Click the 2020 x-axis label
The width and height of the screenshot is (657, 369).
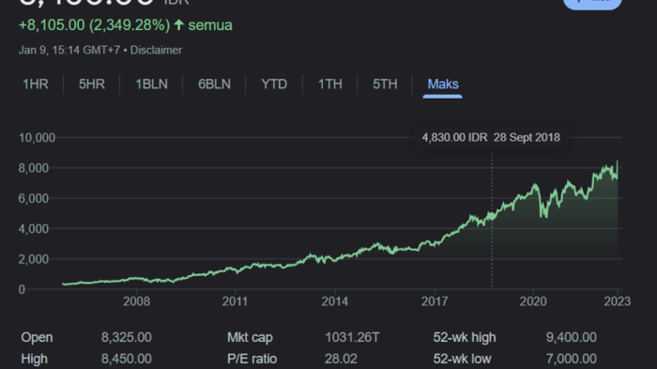click(x=533, y=301)
